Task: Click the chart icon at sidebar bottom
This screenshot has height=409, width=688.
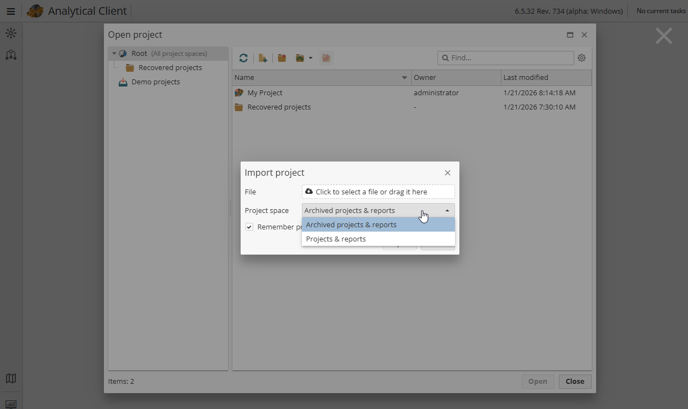Action: [11, 404]
